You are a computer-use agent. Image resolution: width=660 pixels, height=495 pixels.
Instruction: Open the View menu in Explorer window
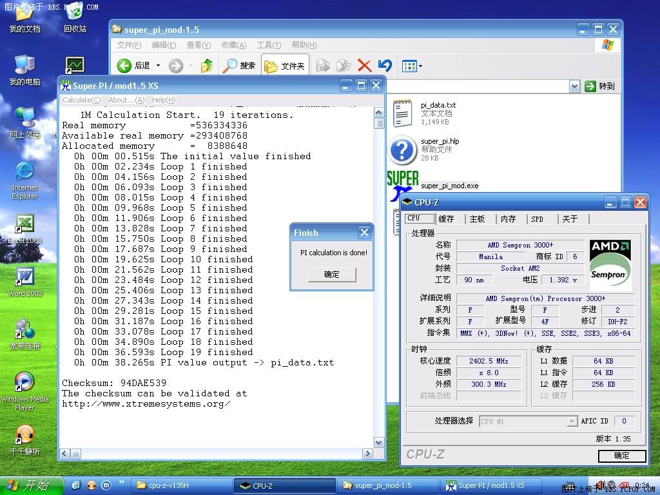199,45
